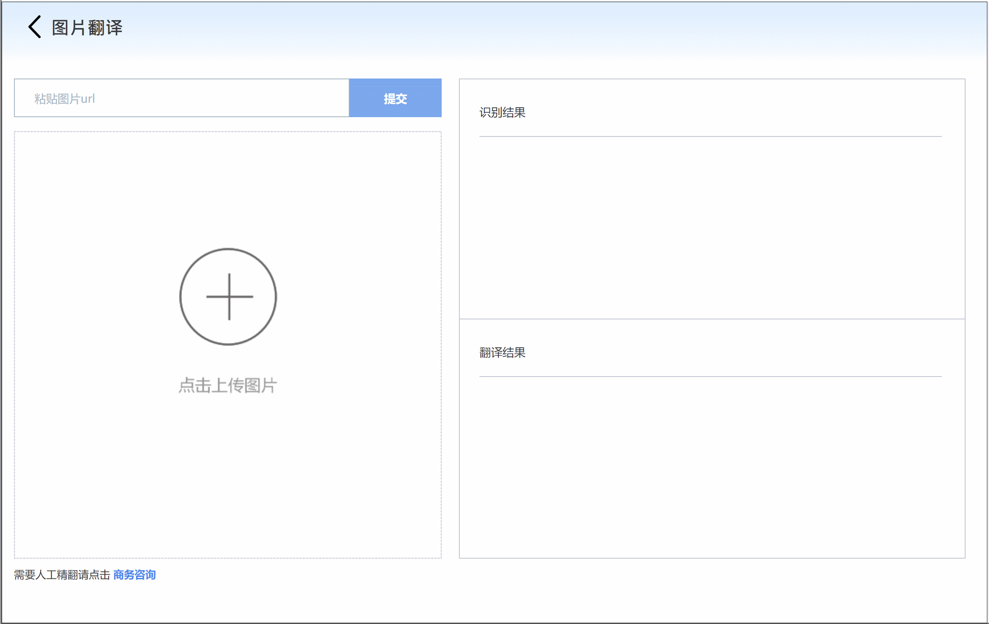Select the 识别结果 heading
This screenshot has height=624, width=989.
click(503, 113)
